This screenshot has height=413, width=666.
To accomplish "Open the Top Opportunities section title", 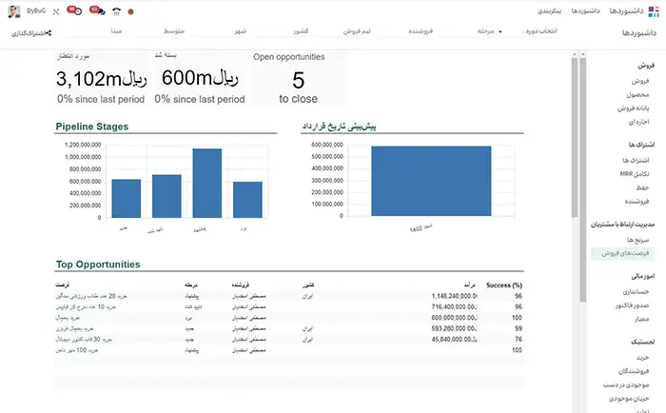I will (x=98, y=265).
